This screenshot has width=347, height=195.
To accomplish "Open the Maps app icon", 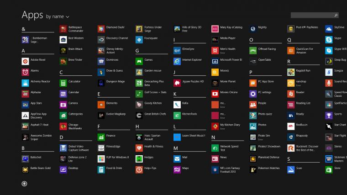I will click(177, 170).
